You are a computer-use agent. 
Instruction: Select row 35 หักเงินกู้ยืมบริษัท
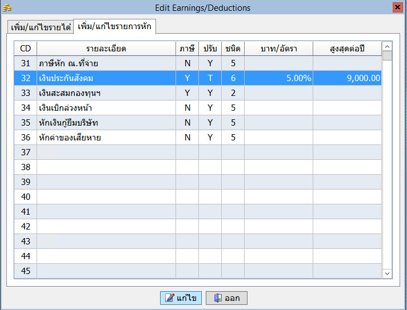pos(106,122)
